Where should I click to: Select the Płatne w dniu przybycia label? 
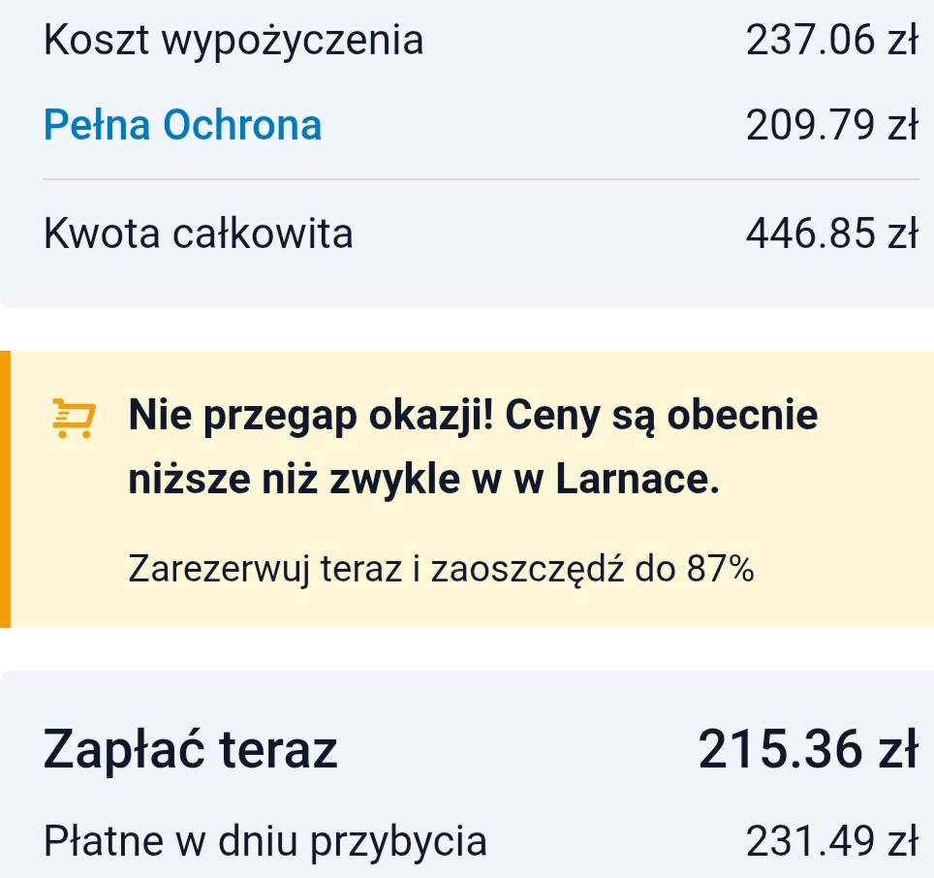click(x=265, y=842)
